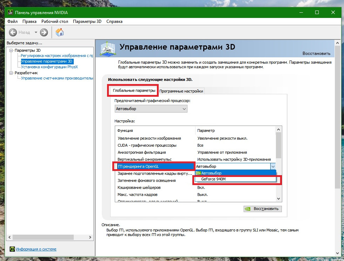This screenshot has height=261, width=344.
Task: Click main panel scroll up arrow
Action: point(337,43)
